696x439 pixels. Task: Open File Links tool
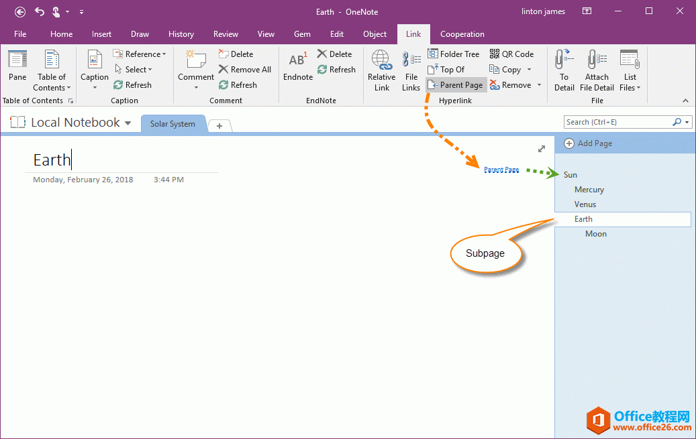pyautogui.click(x=411, y=69)
